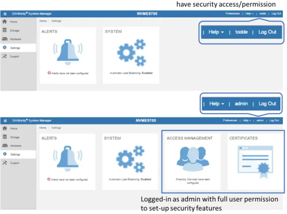This screenshot has width=287, height=214.
Task: Click 'Directory Services have been configured' text
Action: point(193,181)
